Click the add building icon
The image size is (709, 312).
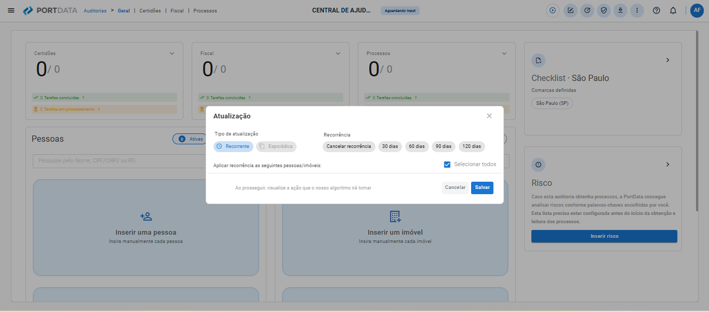(395, 216)
